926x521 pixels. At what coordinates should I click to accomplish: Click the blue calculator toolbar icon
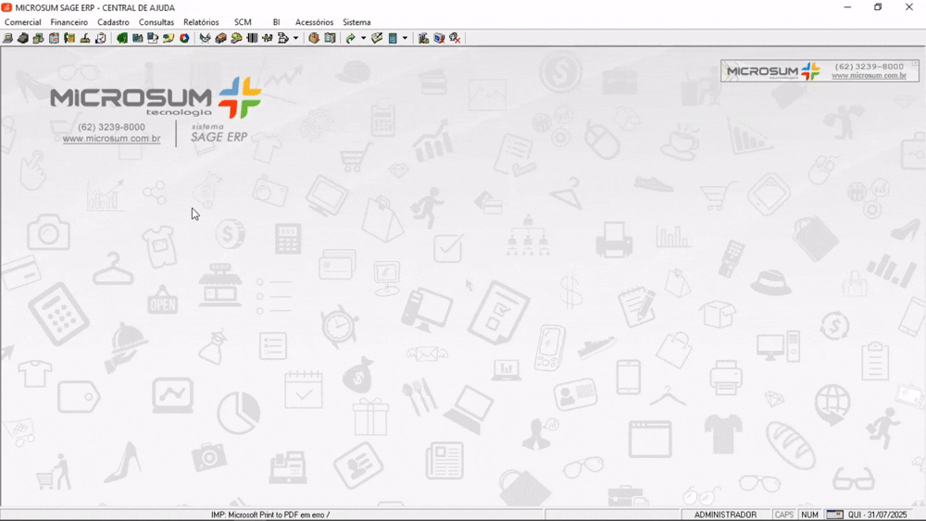tap(393, 38)
